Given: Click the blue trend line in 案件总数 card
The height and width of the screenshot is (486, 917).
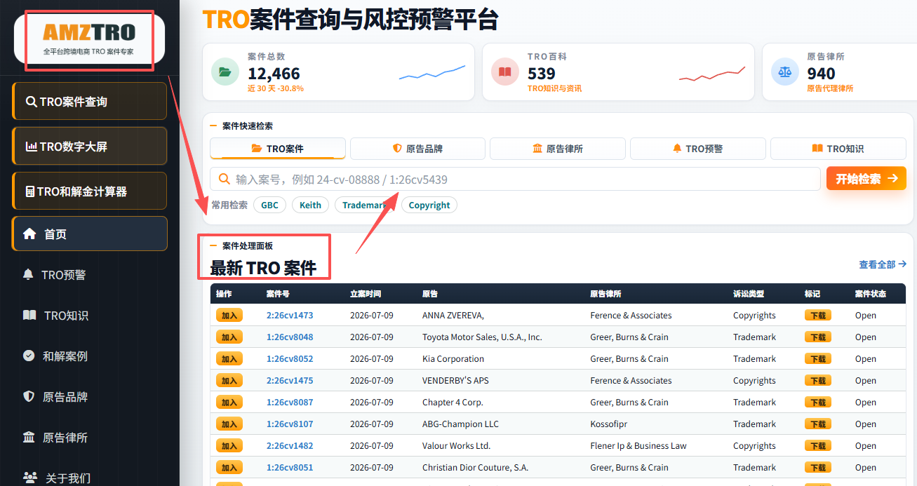Looking at the screenshot, I should click(x=432, y=72).
